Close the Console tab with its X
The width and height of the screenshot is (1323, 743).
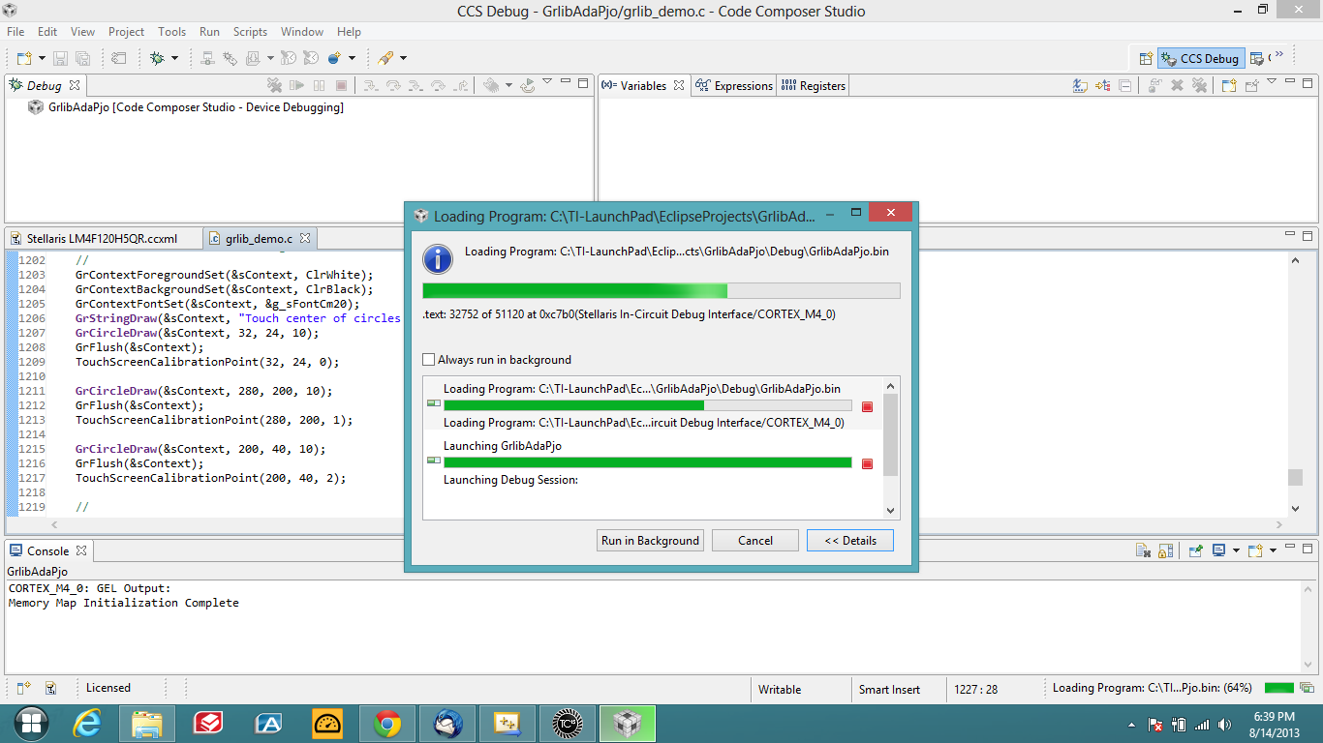point(81,550)
